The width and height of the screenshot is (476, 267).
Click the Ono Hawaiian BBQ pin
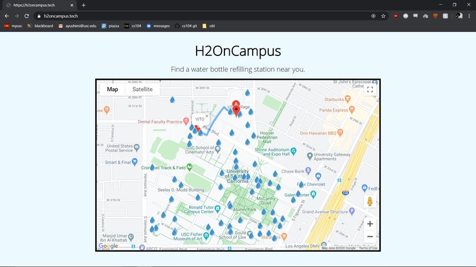click(340, 133)
